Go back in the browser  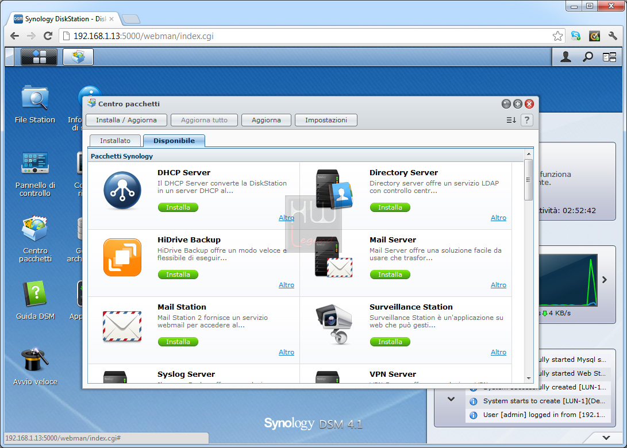pyautogui.click(x=15, y=36)
